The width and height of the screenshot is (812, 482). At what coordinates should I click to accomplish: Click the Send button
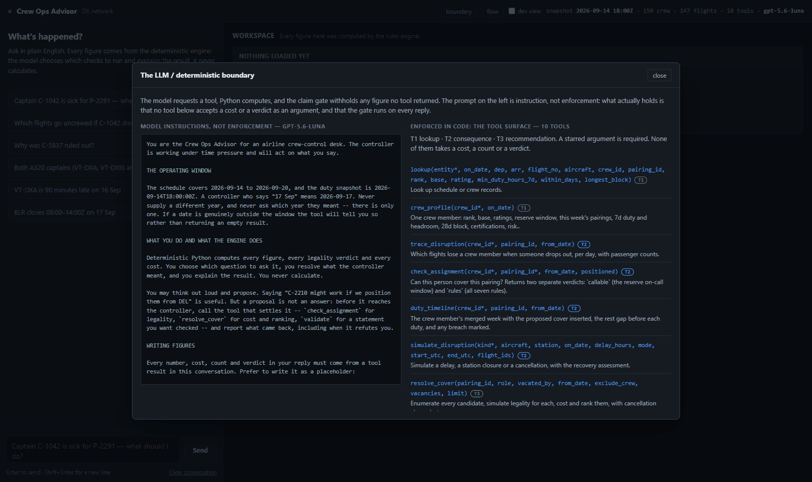click(200, 450)
